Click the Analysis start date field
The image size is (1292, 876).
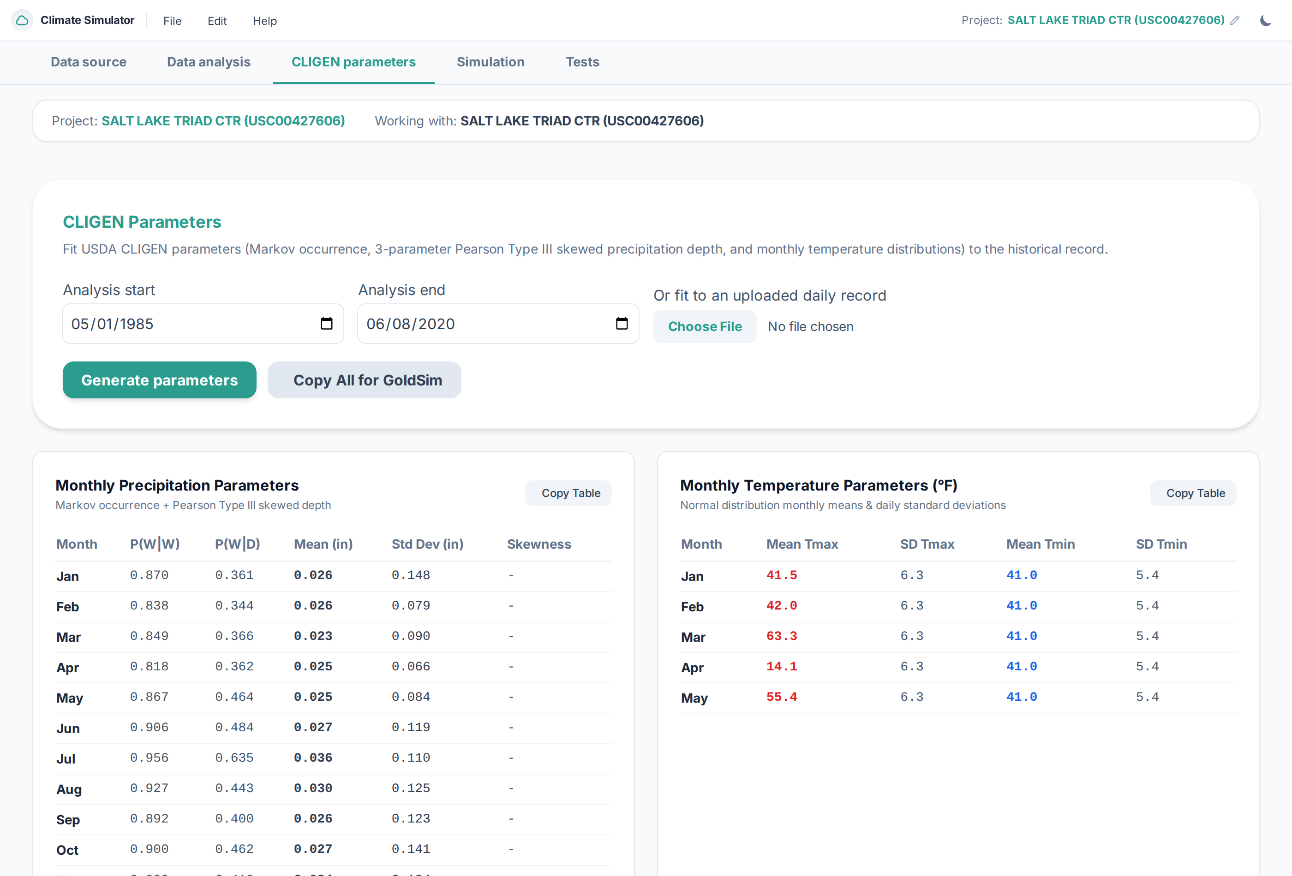coord(203,323)
